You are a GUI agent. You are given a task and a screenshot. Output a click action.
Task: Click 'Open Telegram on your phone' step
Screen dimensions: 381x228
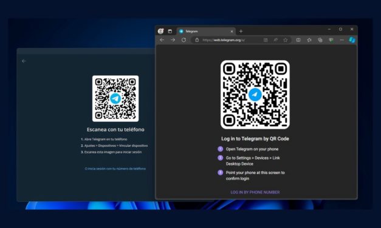252,149
